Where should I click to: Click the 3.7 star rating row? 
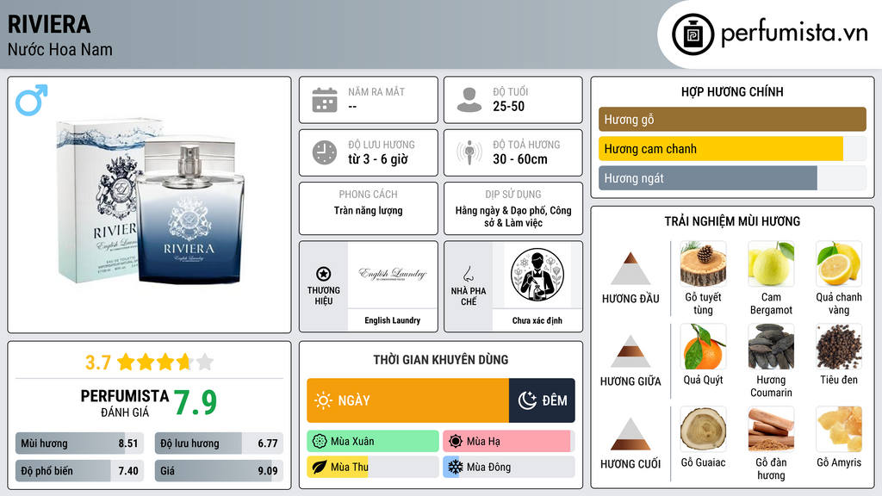(149, 363)
